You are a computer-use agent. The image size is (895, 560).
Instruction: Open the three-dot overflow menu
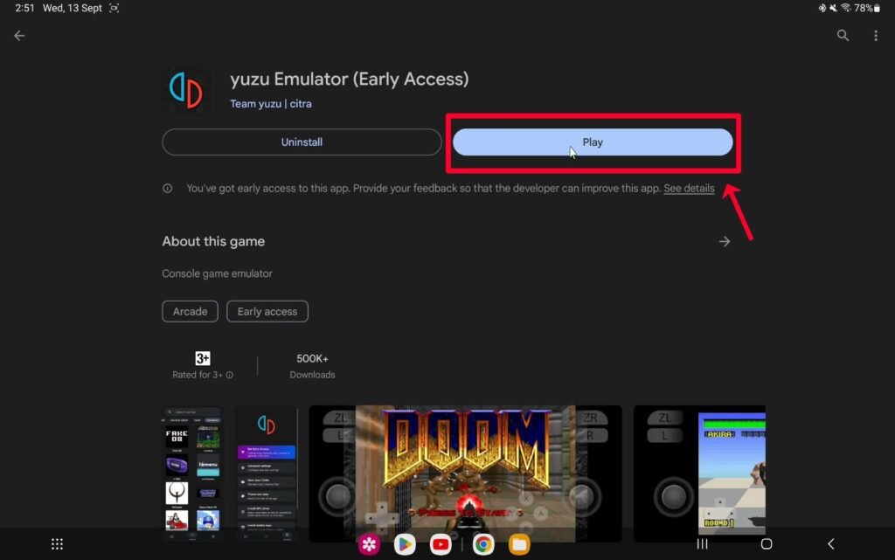[876, 36]
